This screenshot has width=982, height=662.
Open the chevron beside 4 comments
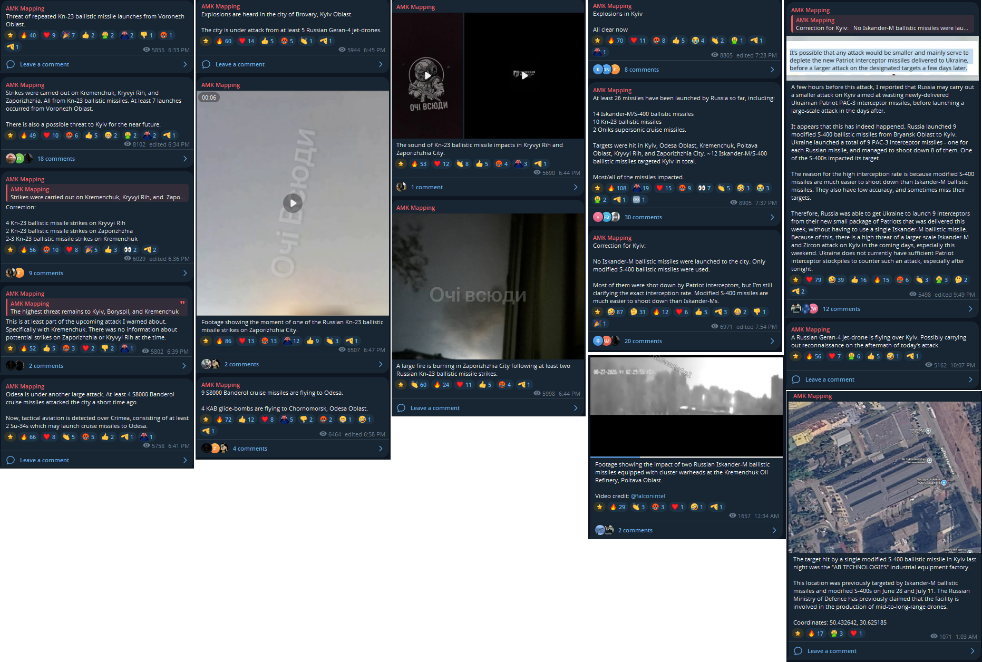pos(381,449)
